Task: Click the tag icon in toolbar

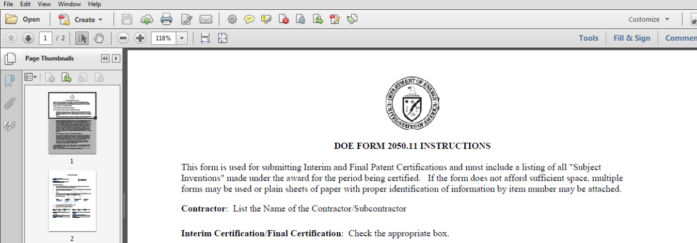Action: coord(353,20)
